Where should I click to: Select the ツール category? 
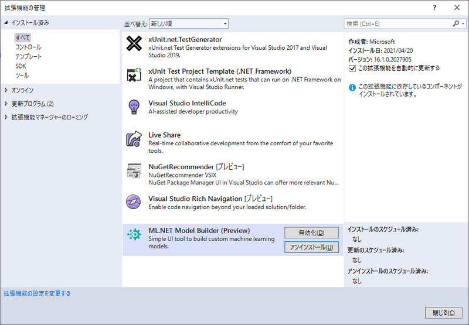[22, 76]
